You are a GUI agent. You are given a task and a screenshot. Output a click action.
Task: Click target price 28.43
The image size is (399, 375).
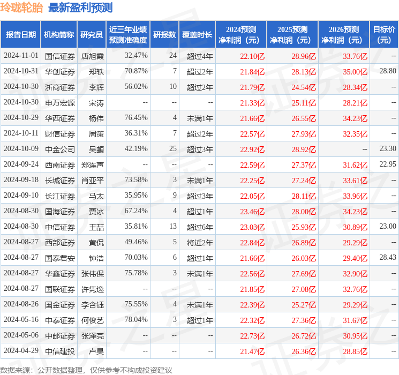[388, 257]
